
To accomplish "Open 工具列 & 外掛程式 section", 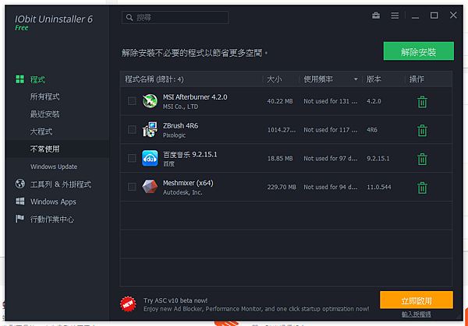I will [x=61, y=184].
